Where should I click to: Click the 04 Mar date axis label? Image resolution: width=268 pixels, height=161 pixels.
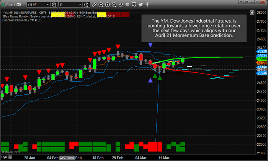141,158
